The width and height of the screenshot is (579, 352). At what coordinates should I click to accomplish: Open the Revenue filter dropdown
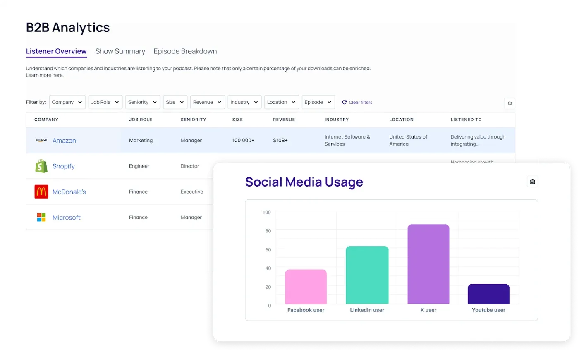point(208,102)
